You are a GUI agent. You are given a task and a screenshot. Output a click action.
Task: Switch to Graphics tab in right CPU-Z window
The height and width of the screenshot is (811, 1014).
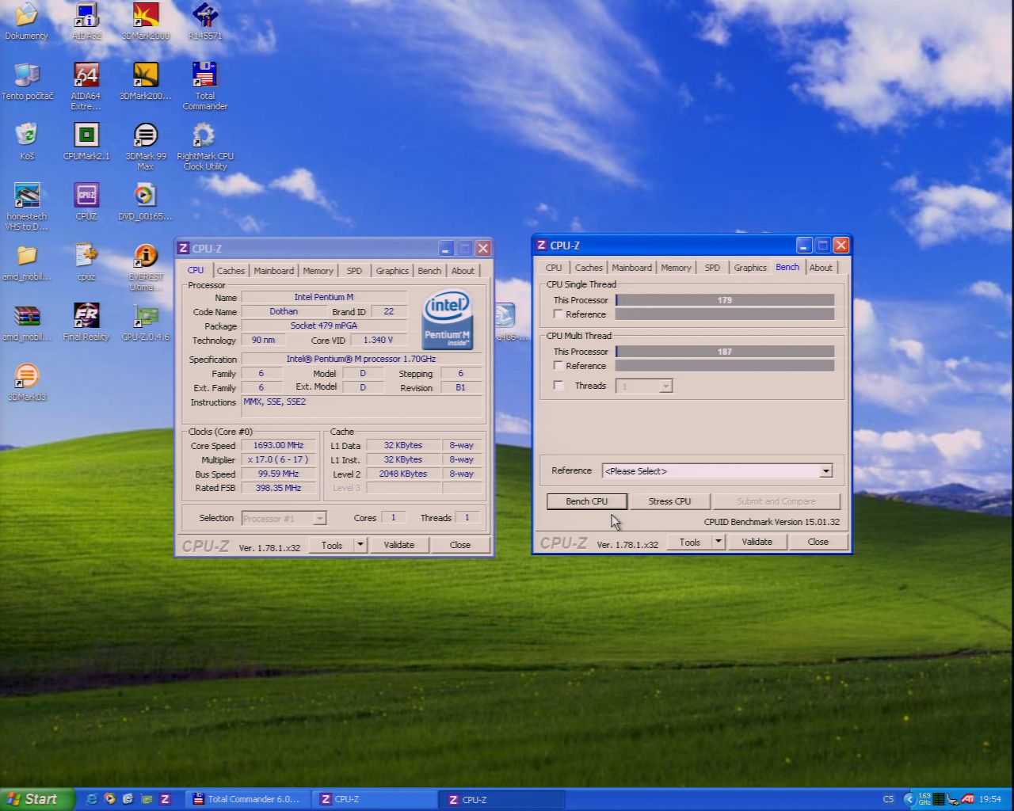749,268
